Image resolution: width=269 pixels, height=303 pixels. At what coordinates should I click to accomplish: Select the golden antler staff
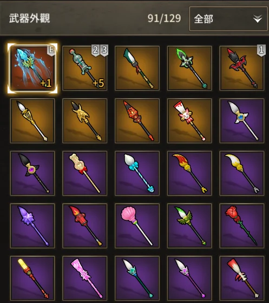click(x=85, y=121)
